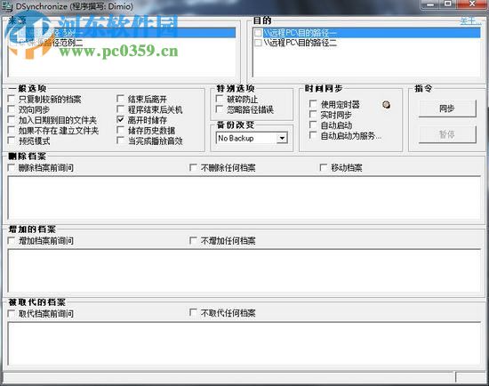Image resolution: width=489 pixels, height=386 pixels.
Task: Check 取代档案前询问 option
Action: tap(12, 313)
